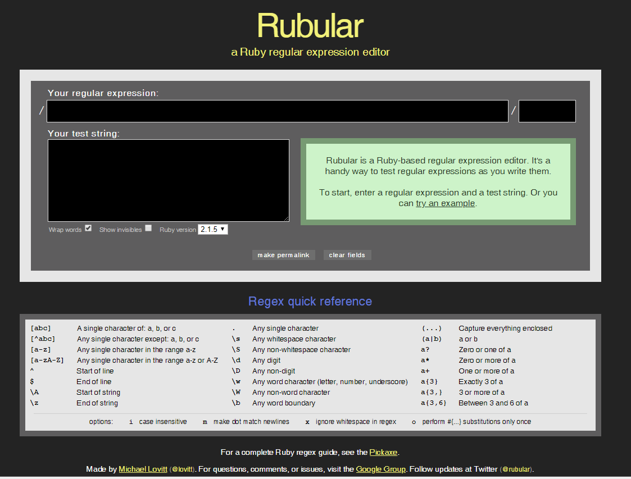The height and width of the screenshot is (479, 631).
Task: Click the 'x ignore whitespace in regex' option
Action: coord(351,422)
